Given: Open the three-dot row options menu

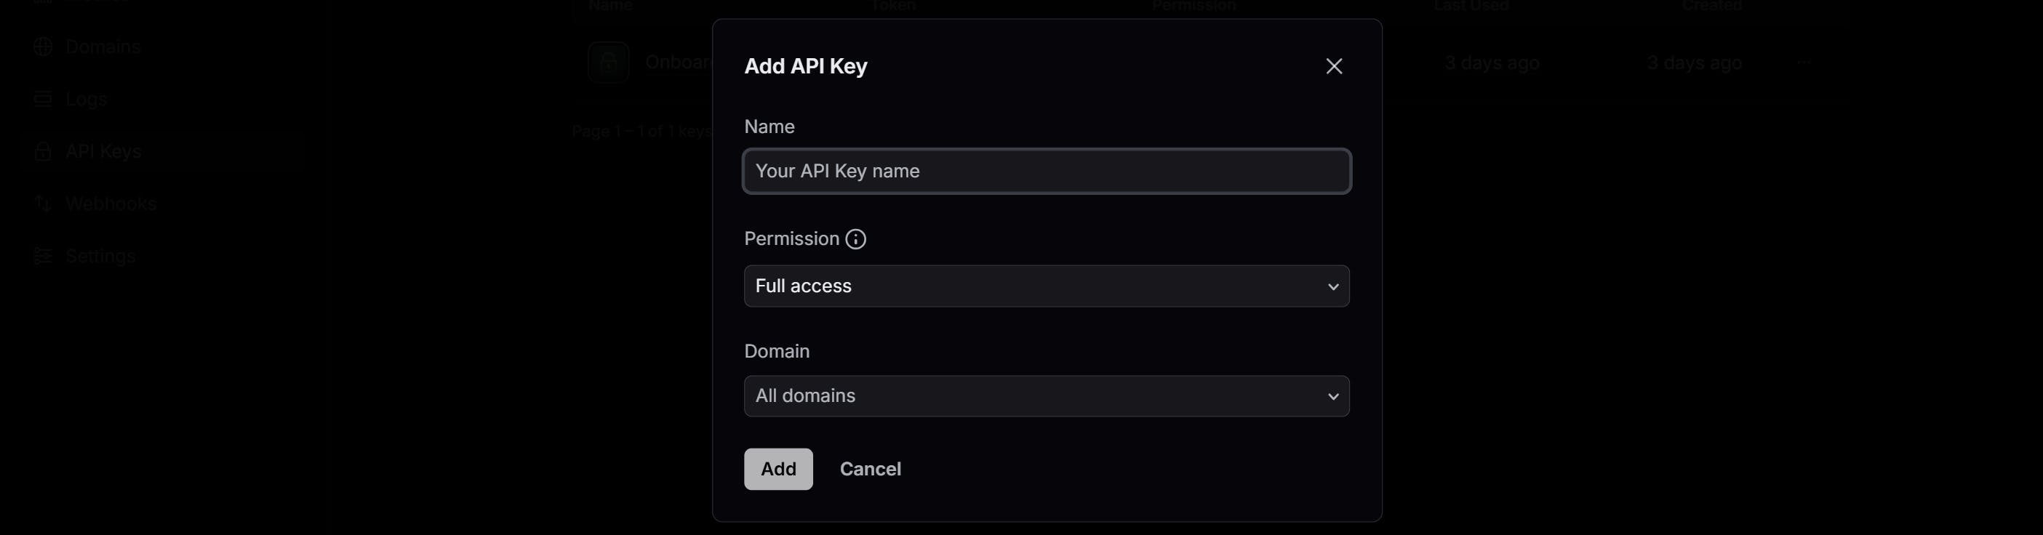Looking at the screenshot, I should [x=1804, y=62].
